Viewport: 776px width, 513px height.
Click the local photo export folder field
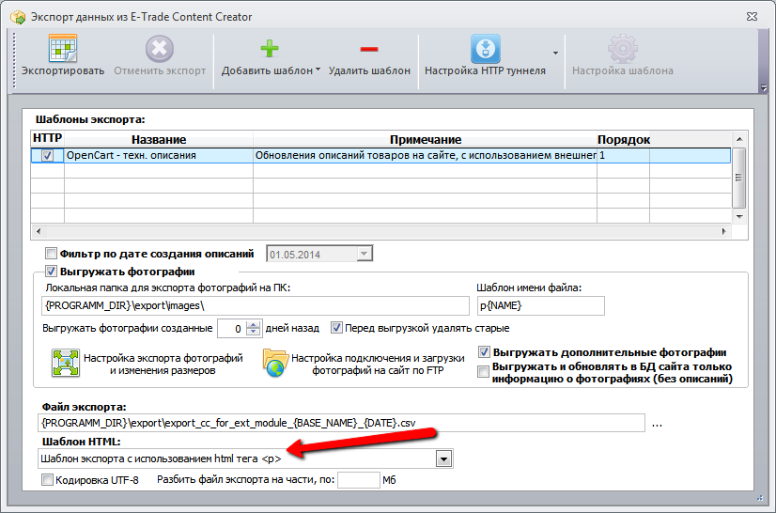point(256,306)
